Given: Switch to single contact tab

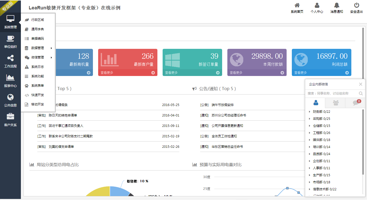Looking at the screenshot, I should tap(315, 103).
